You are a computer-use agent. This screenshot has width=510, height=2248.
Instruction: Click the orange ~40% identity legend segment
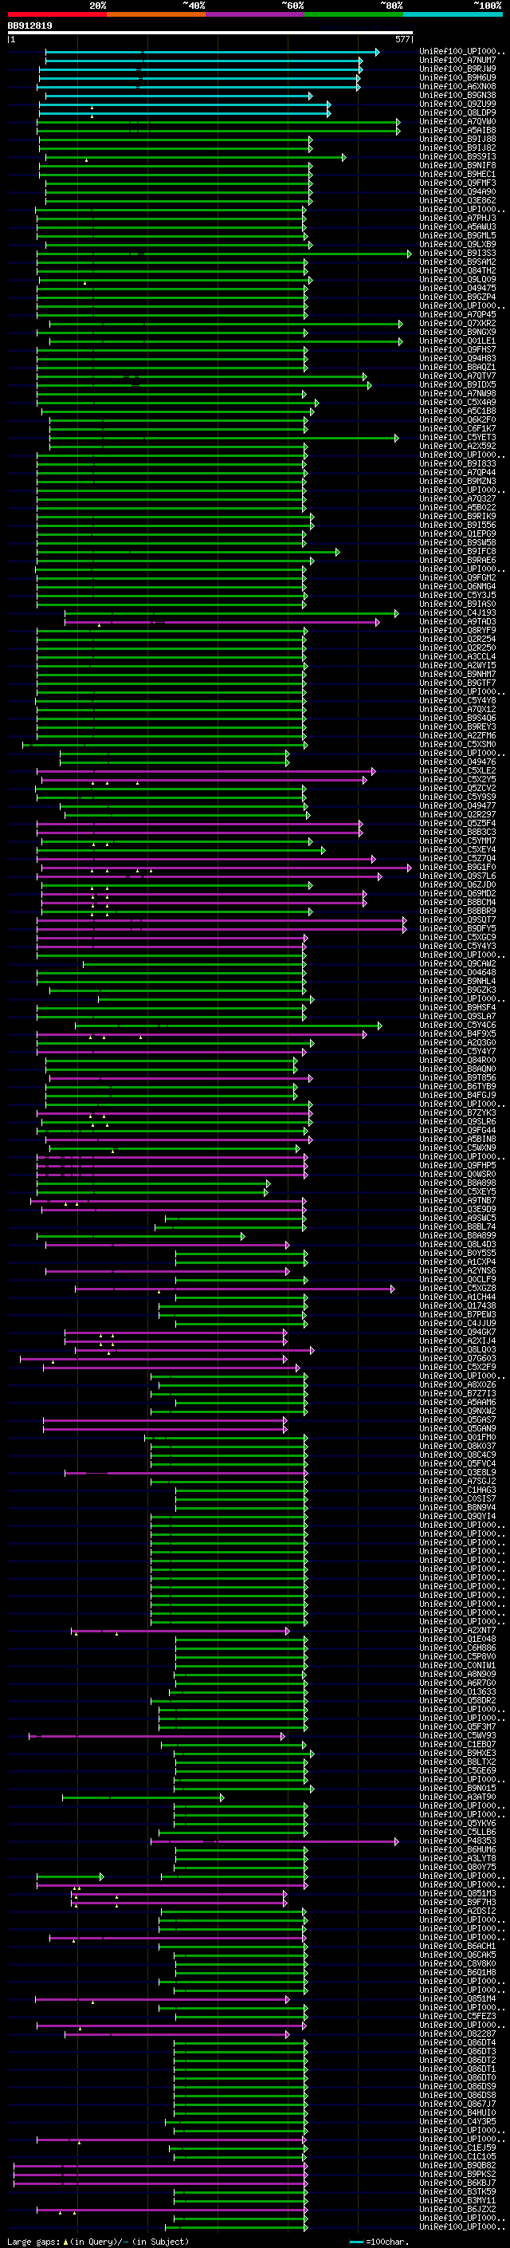tap(156, 14)
